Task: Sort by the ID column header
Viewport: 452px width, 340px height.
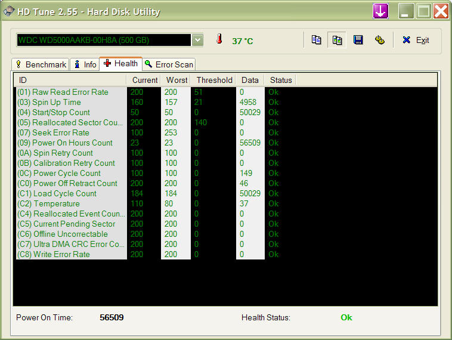Action: tap(70, 80)
